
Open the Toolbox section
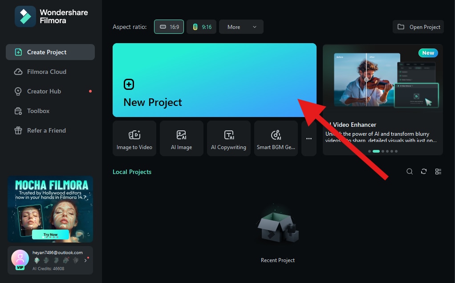point(50,111)
